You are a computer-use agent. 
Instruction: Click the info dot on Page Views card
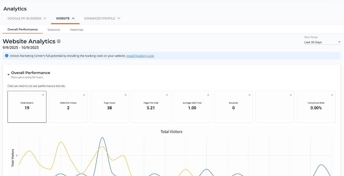(x=125, y=95)
